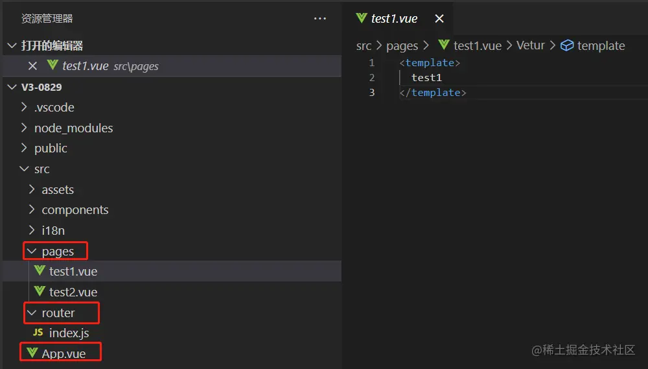Screen dimensions: 648x369
Task: Open the Explorer more actions ellipsis menu
Action: pyautogui.click(x=320, y=19)
